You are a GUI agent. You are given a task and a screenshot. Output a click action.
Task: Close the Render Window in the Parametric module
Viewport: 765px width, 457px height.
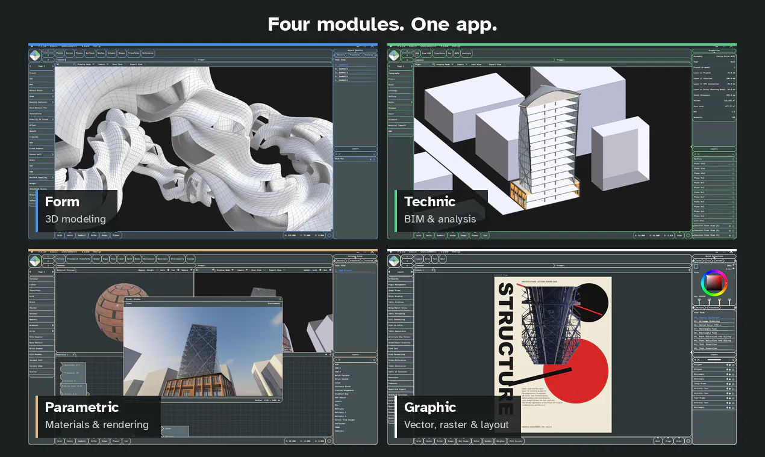pos(280,299)
